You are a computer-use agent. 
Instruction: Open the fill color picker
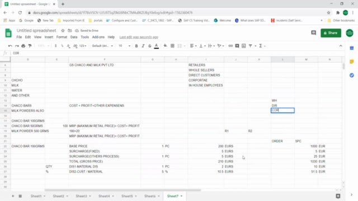coord(166,46)
